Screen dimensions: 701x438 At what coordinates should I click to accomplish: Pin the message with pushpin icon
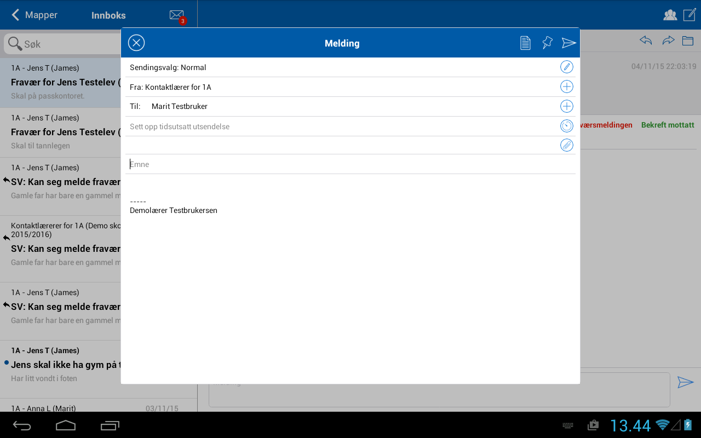click(x=547, y=43)
